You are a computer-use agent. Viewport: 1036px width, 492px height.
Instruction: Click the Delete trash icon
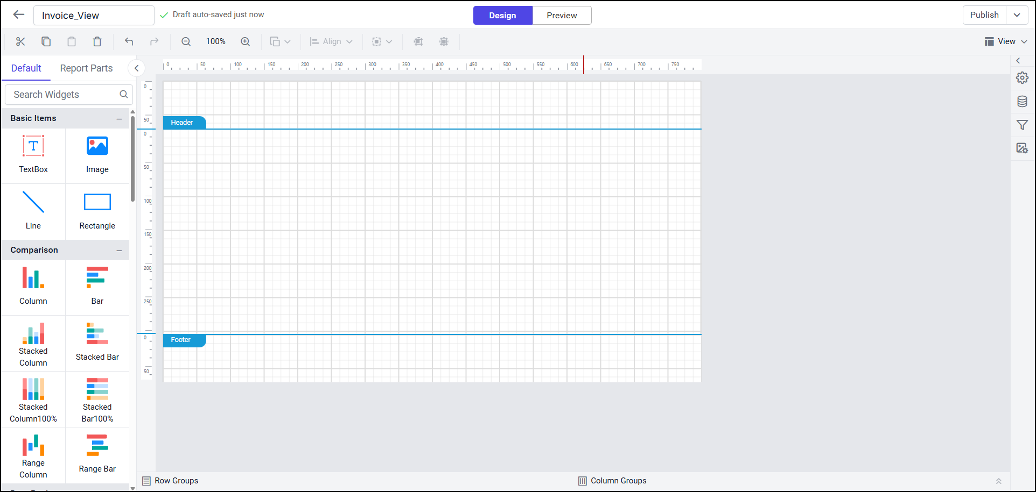click(97, 41)
